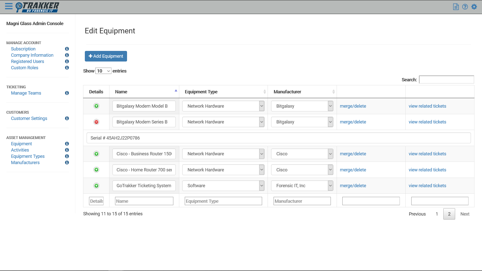The width and height of the screenshot is (482, 271).
Task: Click info icon next to Equipment Types
Action: coord(67,156)
